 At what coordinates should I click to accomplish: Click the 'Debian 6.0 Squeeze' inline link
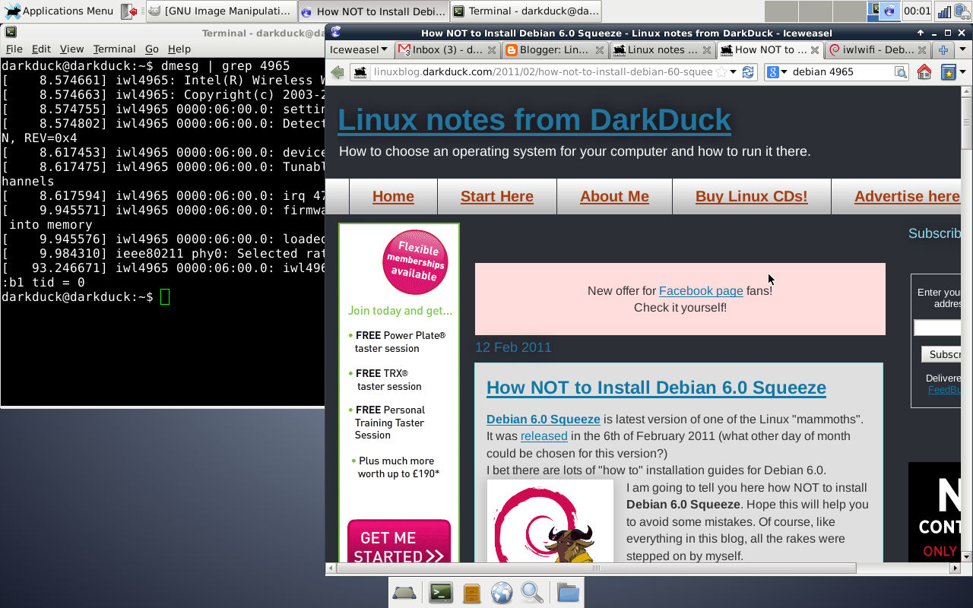[544, 420]
